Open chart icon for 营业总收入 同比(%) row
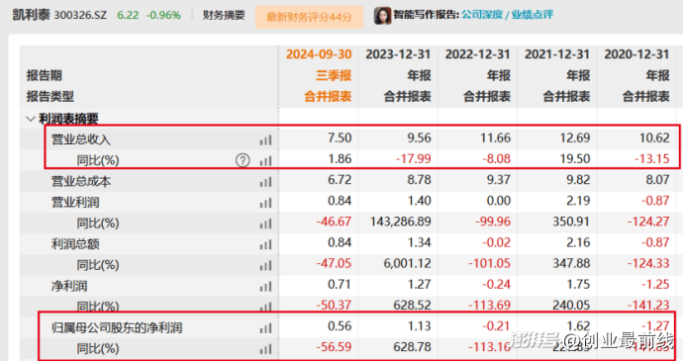Viewport: 683px width, 361px height. [x=265, y=160]
